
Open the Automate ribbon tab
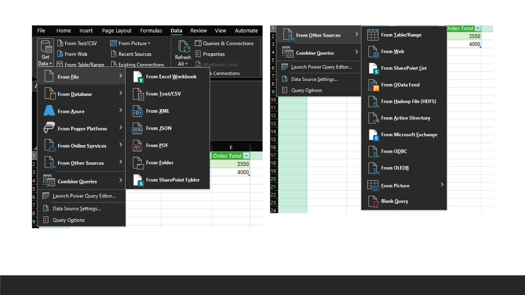pyautogui.click(x=246, y=31)
